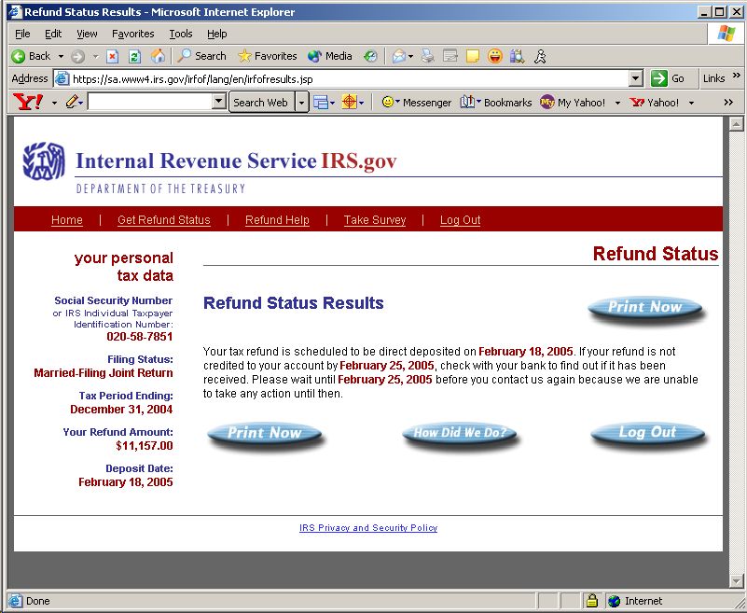Screen dimensions: 747x613
Task: Click the Yahoo toolbar window layout icon
Action: 321,103
